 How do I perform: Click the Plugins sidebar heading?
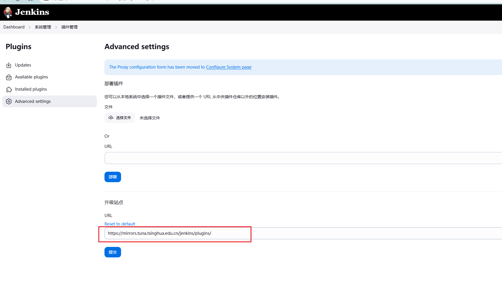tap(19, 47)
